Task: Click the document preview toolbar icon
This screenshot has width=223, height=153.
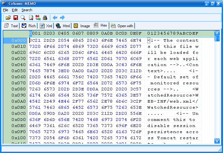Action: 31,18
